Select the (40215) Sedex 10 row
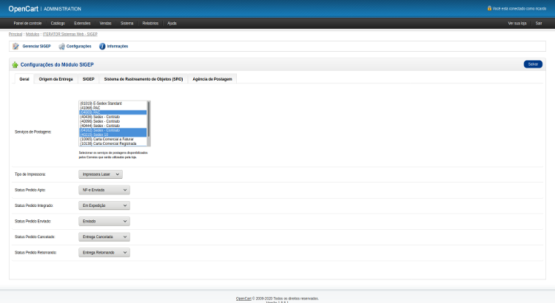Viewport: 555px width, 303px height. click(x=113, y=135)
